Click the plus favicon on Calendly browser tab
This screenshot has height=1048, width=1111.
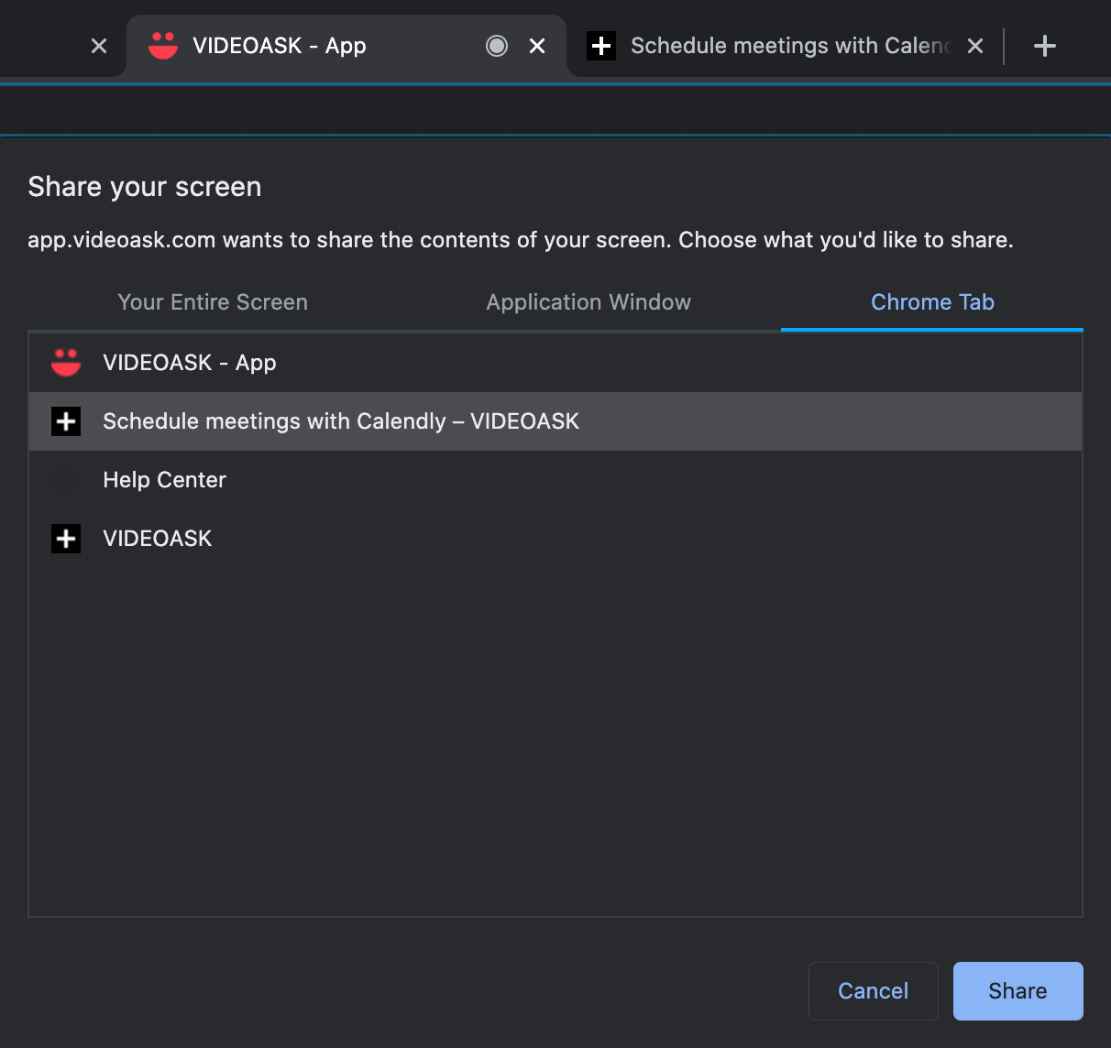point(601,46)
